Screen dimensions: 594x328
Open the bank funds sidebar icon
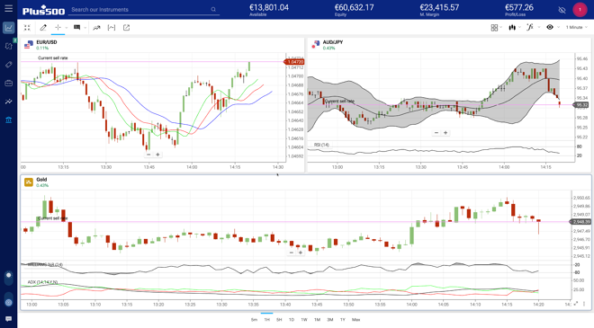tap(8, 120)
